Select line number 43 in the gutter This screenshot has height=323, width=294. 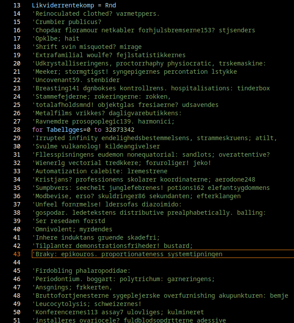pyautogui.click(x=17, y=254)
